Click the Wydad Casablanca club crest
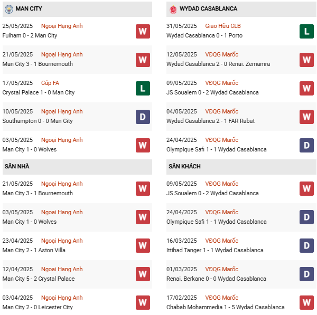This screenshot has height=315, width=317. [x=173, y=9]
